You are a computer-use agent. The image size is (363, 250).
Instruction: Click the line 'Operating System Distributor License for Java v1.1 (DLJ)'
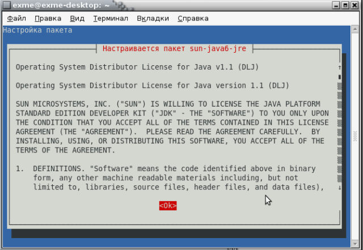(x=137, y=67)
